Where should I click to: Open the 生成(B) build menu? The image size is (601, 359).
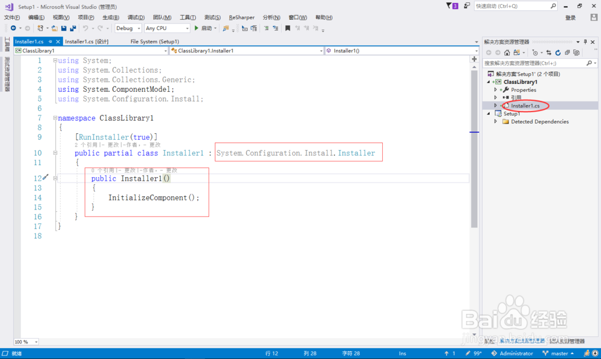click(x=111, y=17)
